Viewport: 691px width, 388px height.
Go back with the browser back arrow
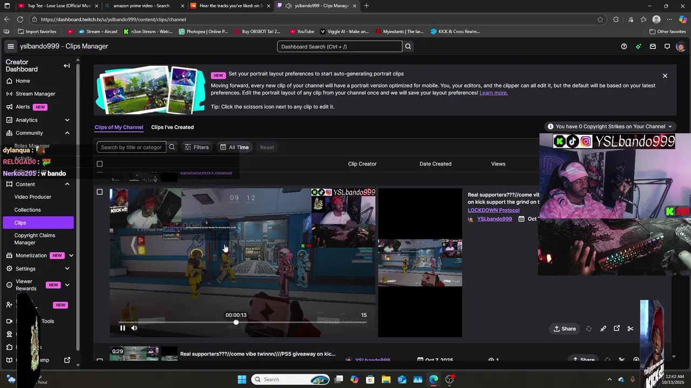[7, 19]
